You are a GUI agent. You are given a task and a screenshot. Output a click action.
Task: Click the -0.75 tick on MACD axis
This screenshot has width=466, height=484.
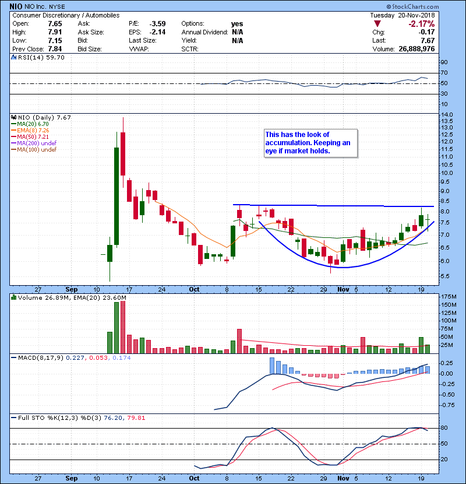point(447,405)
